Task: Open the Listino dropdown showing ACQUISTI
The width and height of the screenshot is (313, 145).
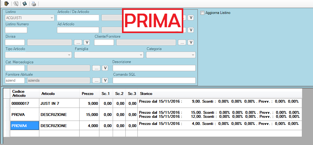Action: coord(29,18)
